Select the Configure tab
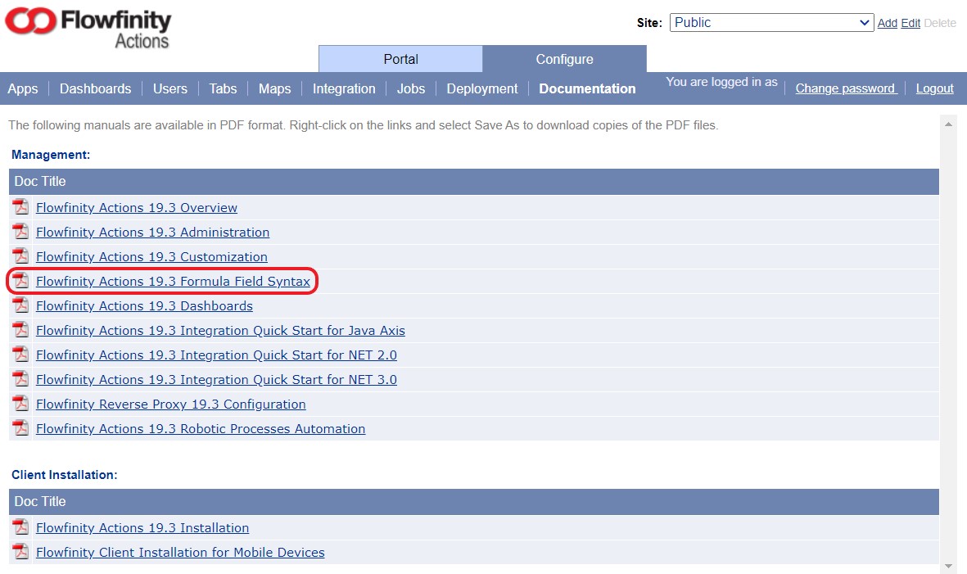This screenshot has height=574, width=967. tap(564, 59)
